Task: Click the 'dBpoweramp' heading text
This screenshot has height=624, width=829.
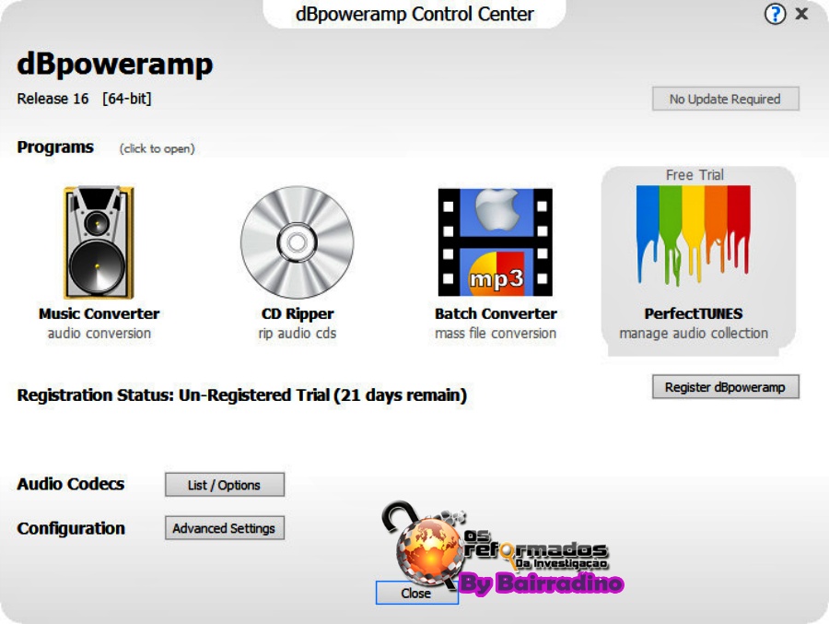Action: coord(115,65)
